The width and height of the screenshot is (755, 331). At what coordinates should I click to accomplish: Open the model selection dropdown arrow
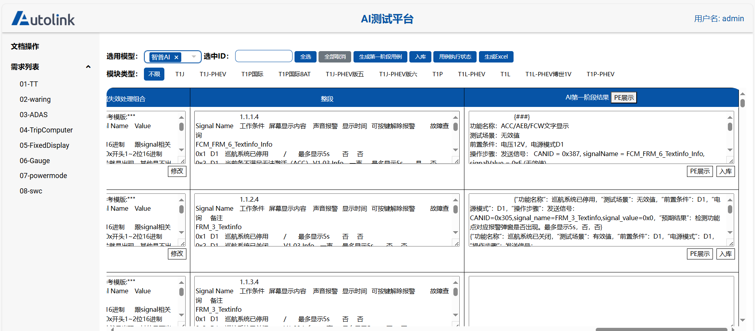(194, 57)
